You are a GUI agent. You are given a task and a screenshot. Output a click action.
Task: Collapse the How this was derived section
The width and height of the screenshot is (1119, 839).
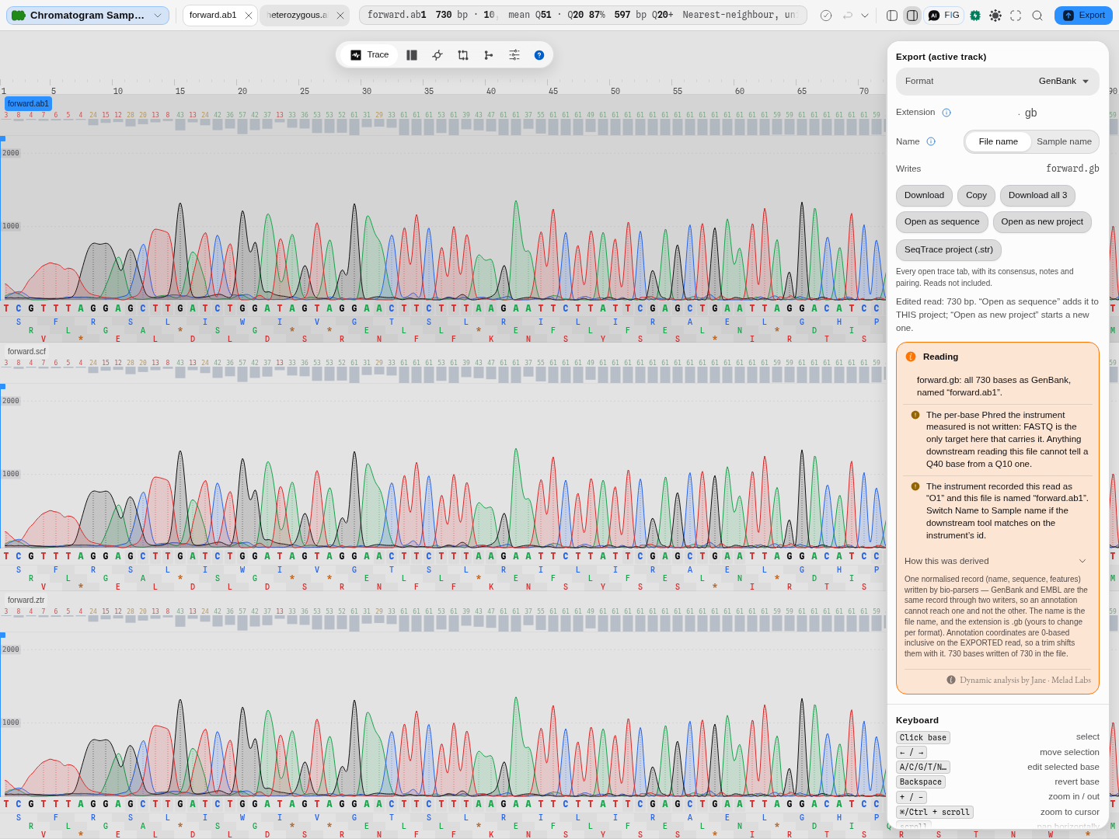(998, 561)
